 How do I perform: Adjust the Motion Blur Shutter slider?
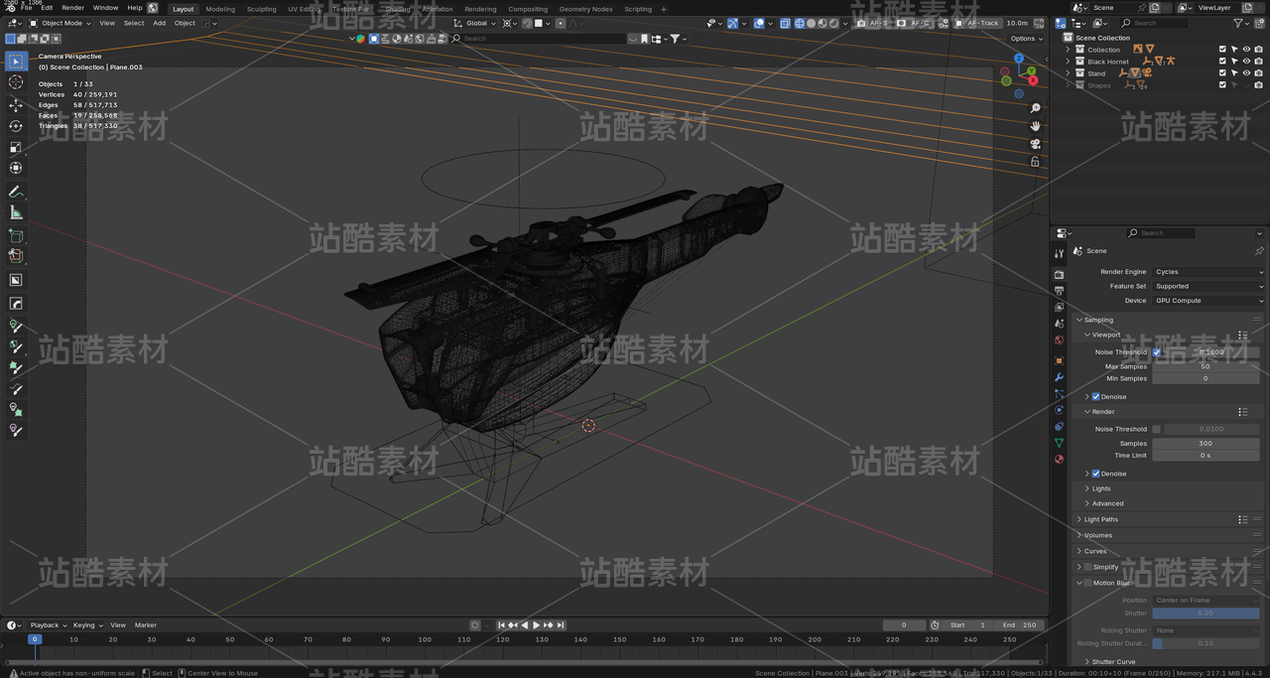pos(1206,613)
